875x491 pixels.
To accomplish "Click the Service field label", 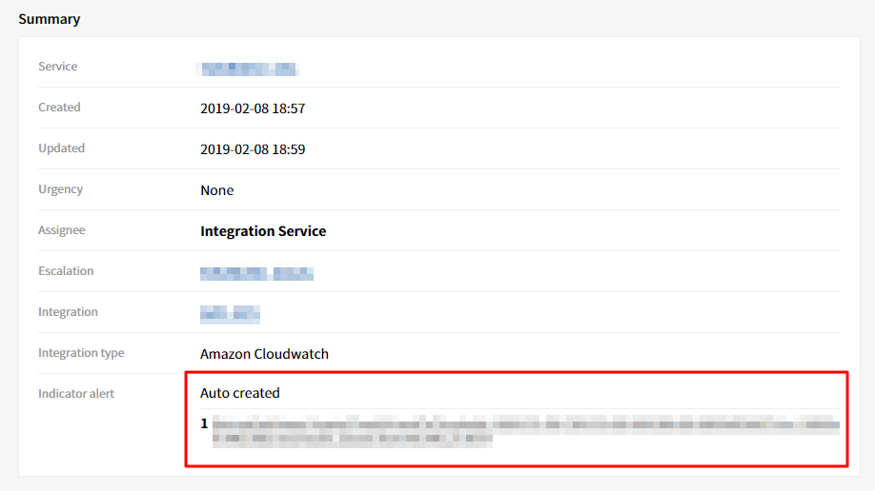I will coord(58,67).
